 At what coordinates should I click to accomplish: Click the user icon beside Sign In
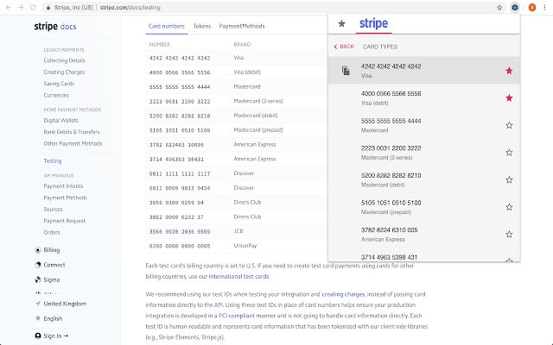coord(38,336)
